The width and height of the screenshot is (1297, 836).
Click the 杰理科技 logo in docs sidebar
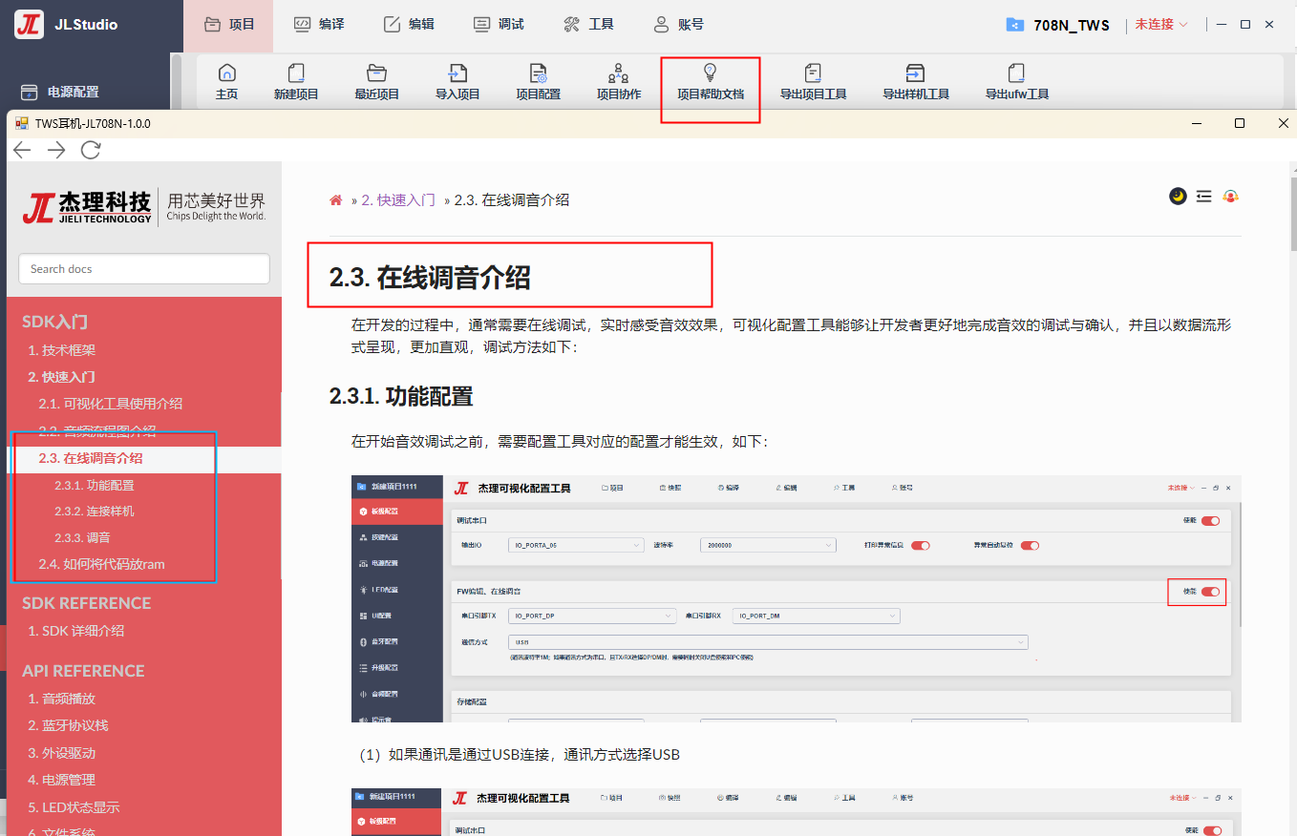click(x=144, y=205)
